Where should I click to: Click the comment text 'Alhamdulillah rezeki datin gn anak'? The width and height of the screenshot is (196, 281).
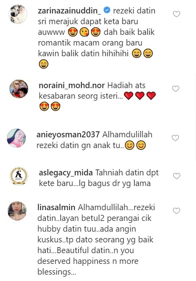(x=94, y=140)
